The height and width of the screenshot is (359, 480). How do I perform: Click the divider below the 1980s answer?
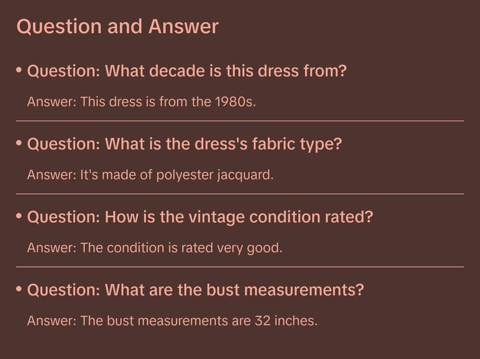click(240, 121)
